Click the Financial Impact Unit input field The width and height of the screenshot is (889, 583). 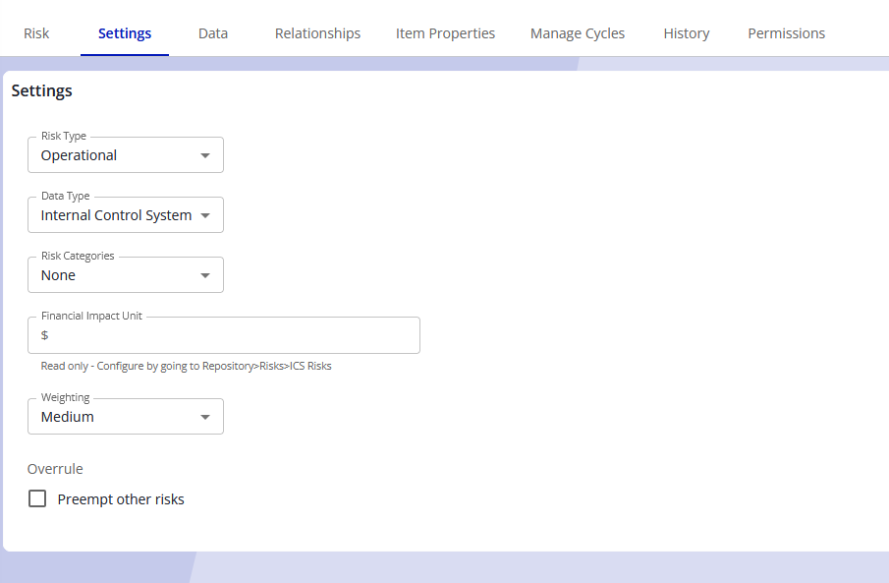(x=224, y=335)
